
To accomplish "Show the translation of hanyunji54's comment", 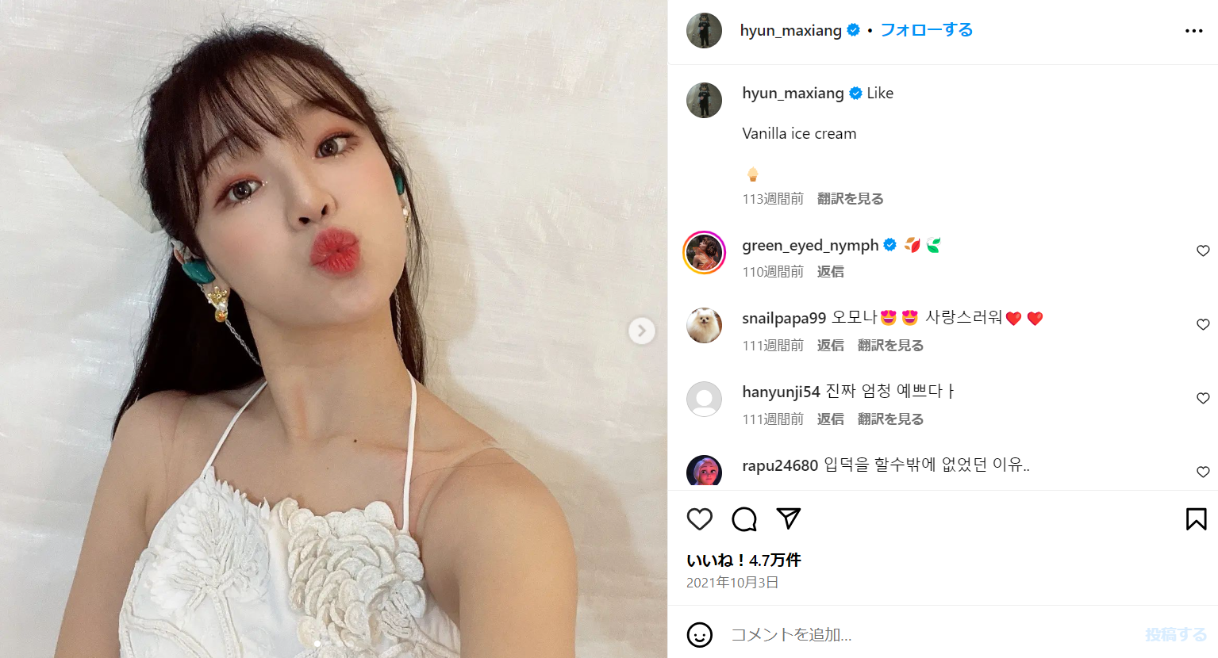I will (x=890, y=419).
